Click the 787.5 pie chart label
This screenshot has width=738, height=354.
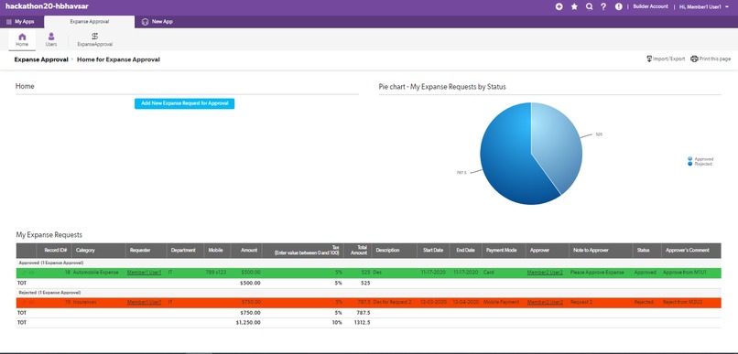461,173
